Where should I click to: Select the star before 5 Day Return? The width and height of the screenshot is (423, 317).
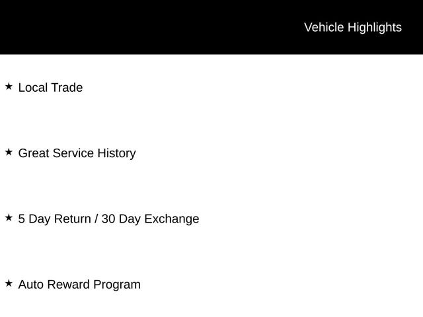click(x=9, y=217)
